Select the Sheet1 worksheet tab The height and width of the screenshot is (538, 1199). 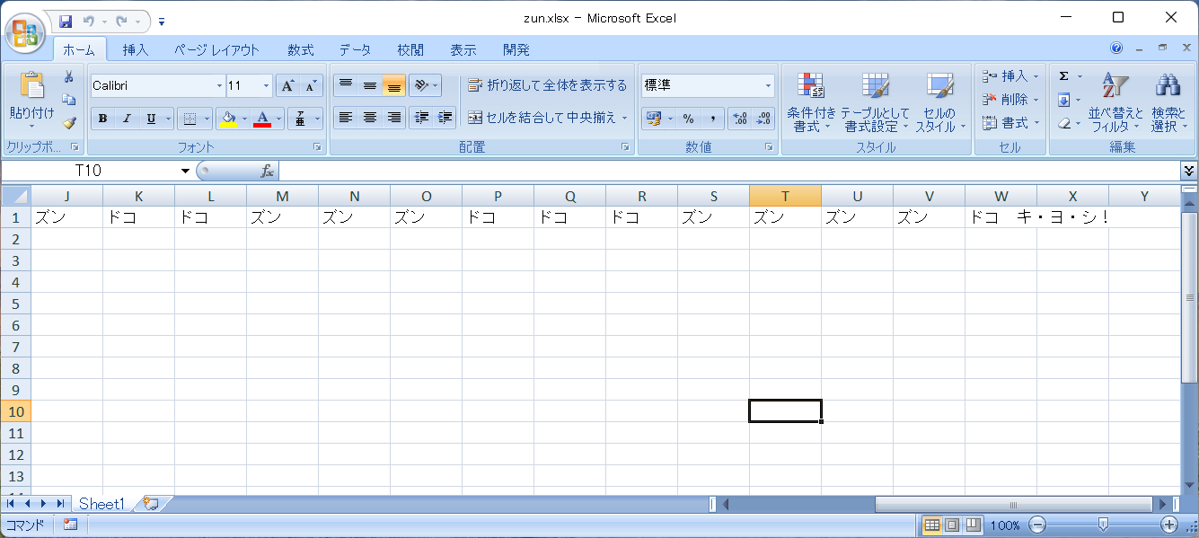tap(101, 504)
